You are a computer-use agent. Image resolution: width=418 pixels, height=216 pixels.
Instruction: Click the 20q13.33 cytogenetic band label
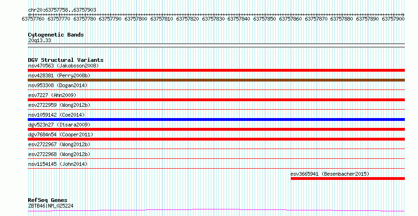point(39,41)
